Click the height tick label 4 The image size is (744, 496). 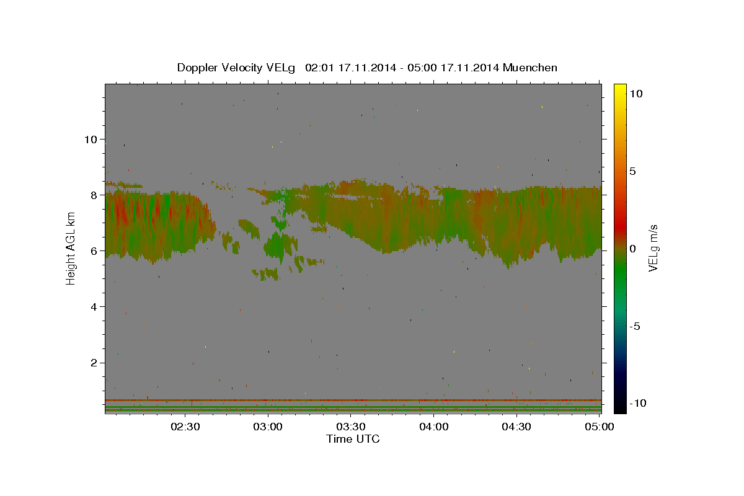94,306
